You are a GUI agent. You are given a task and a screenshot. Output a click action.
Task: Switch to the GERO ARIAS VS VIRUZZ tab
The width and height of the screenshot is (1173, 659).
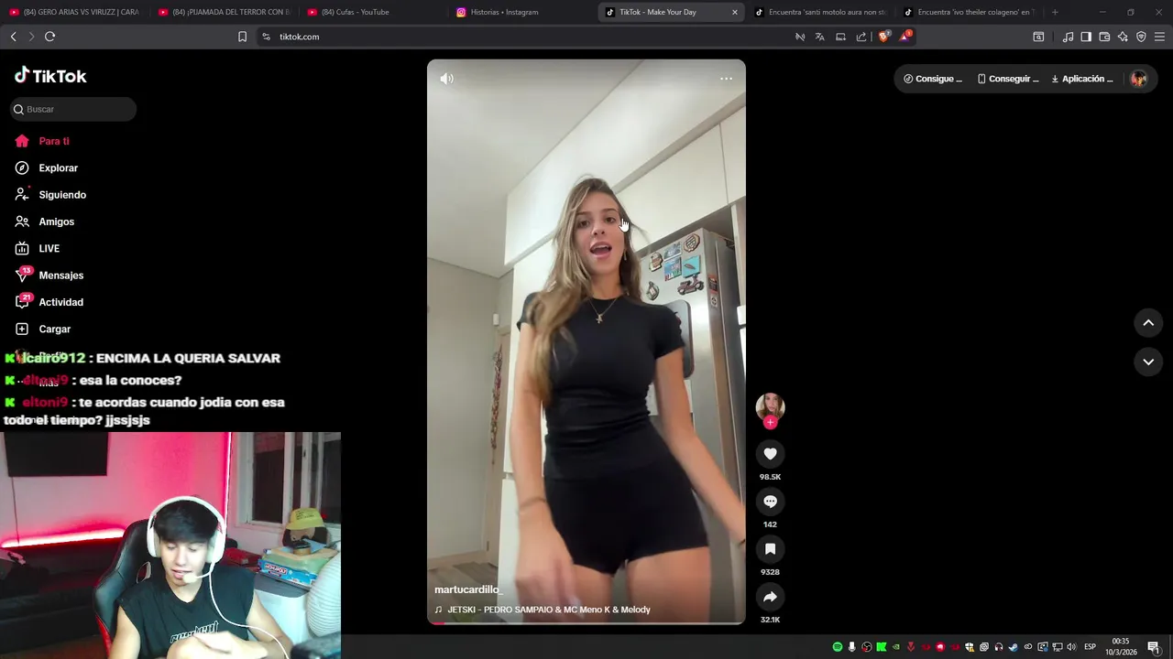pyautogui.click(x=74, y=12)
